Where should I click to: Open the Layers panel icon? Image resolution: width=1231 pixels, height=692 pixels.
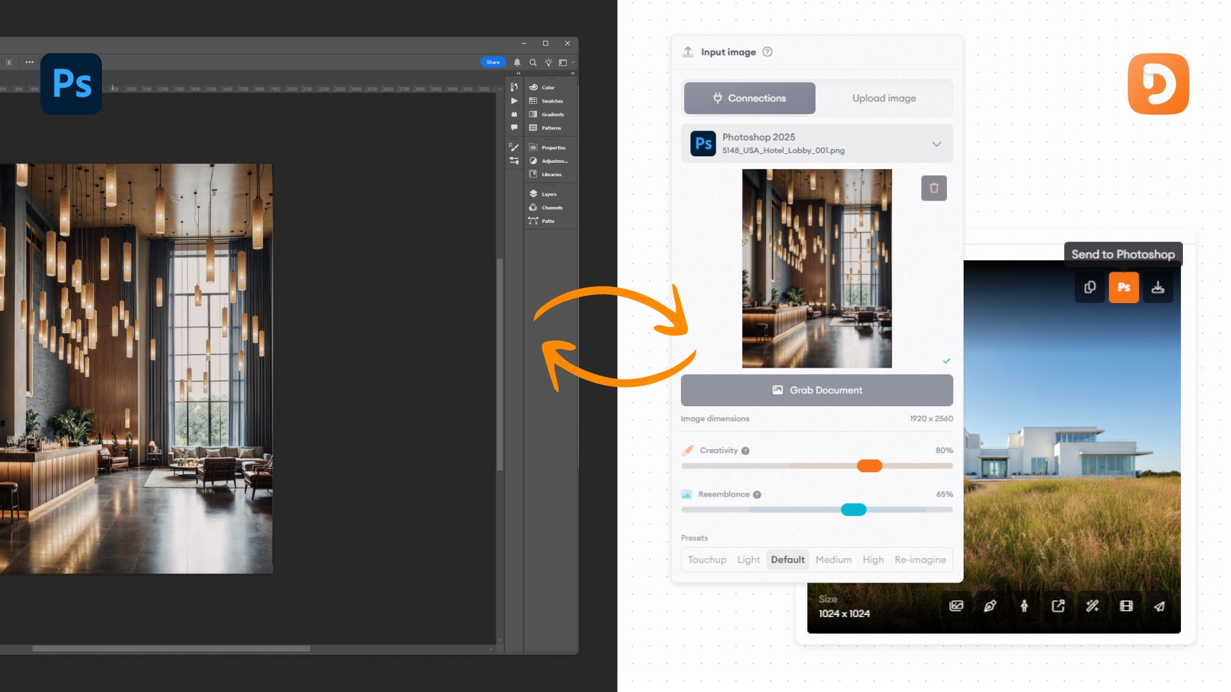pyautogui.click(x=533, y=194)
